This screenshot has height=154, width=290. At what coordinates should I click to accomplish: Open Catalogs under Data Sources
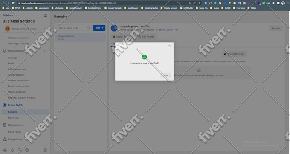(x=12, y=58)
